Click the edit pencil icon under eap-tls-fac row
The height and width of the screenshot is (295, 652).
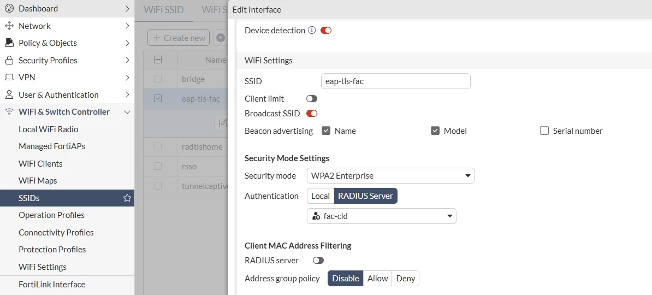(x=223, y=123)
